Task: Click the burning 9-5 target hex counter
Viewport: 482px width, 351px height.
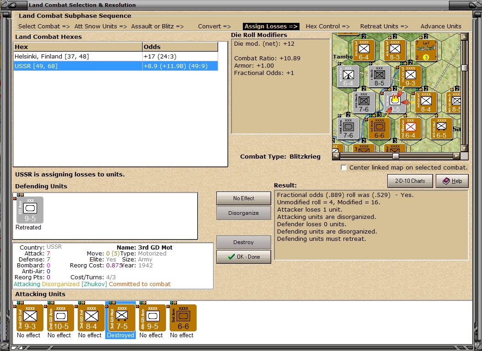Action: tap(395, 102)
